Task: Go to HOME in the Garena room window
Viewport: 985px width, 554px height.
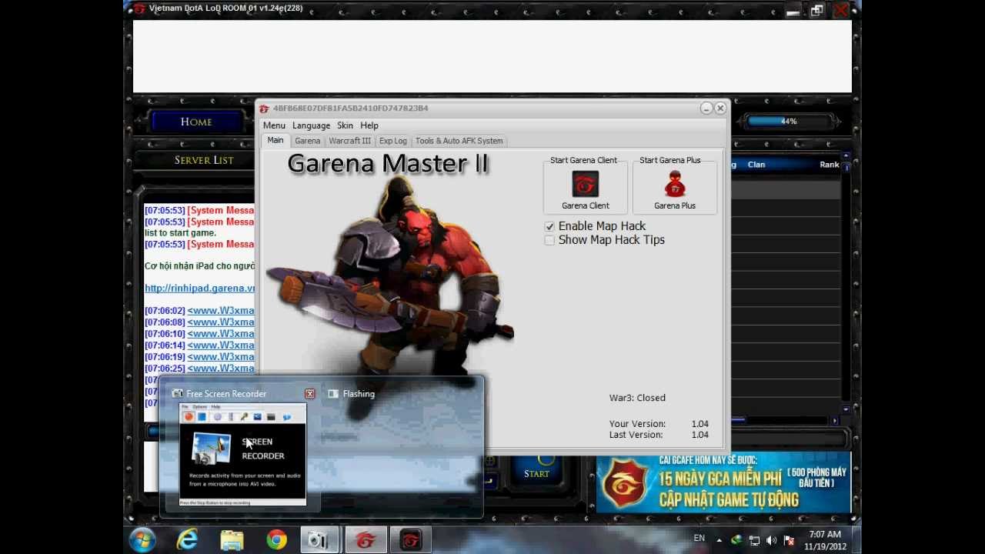Action: [196, 122]
